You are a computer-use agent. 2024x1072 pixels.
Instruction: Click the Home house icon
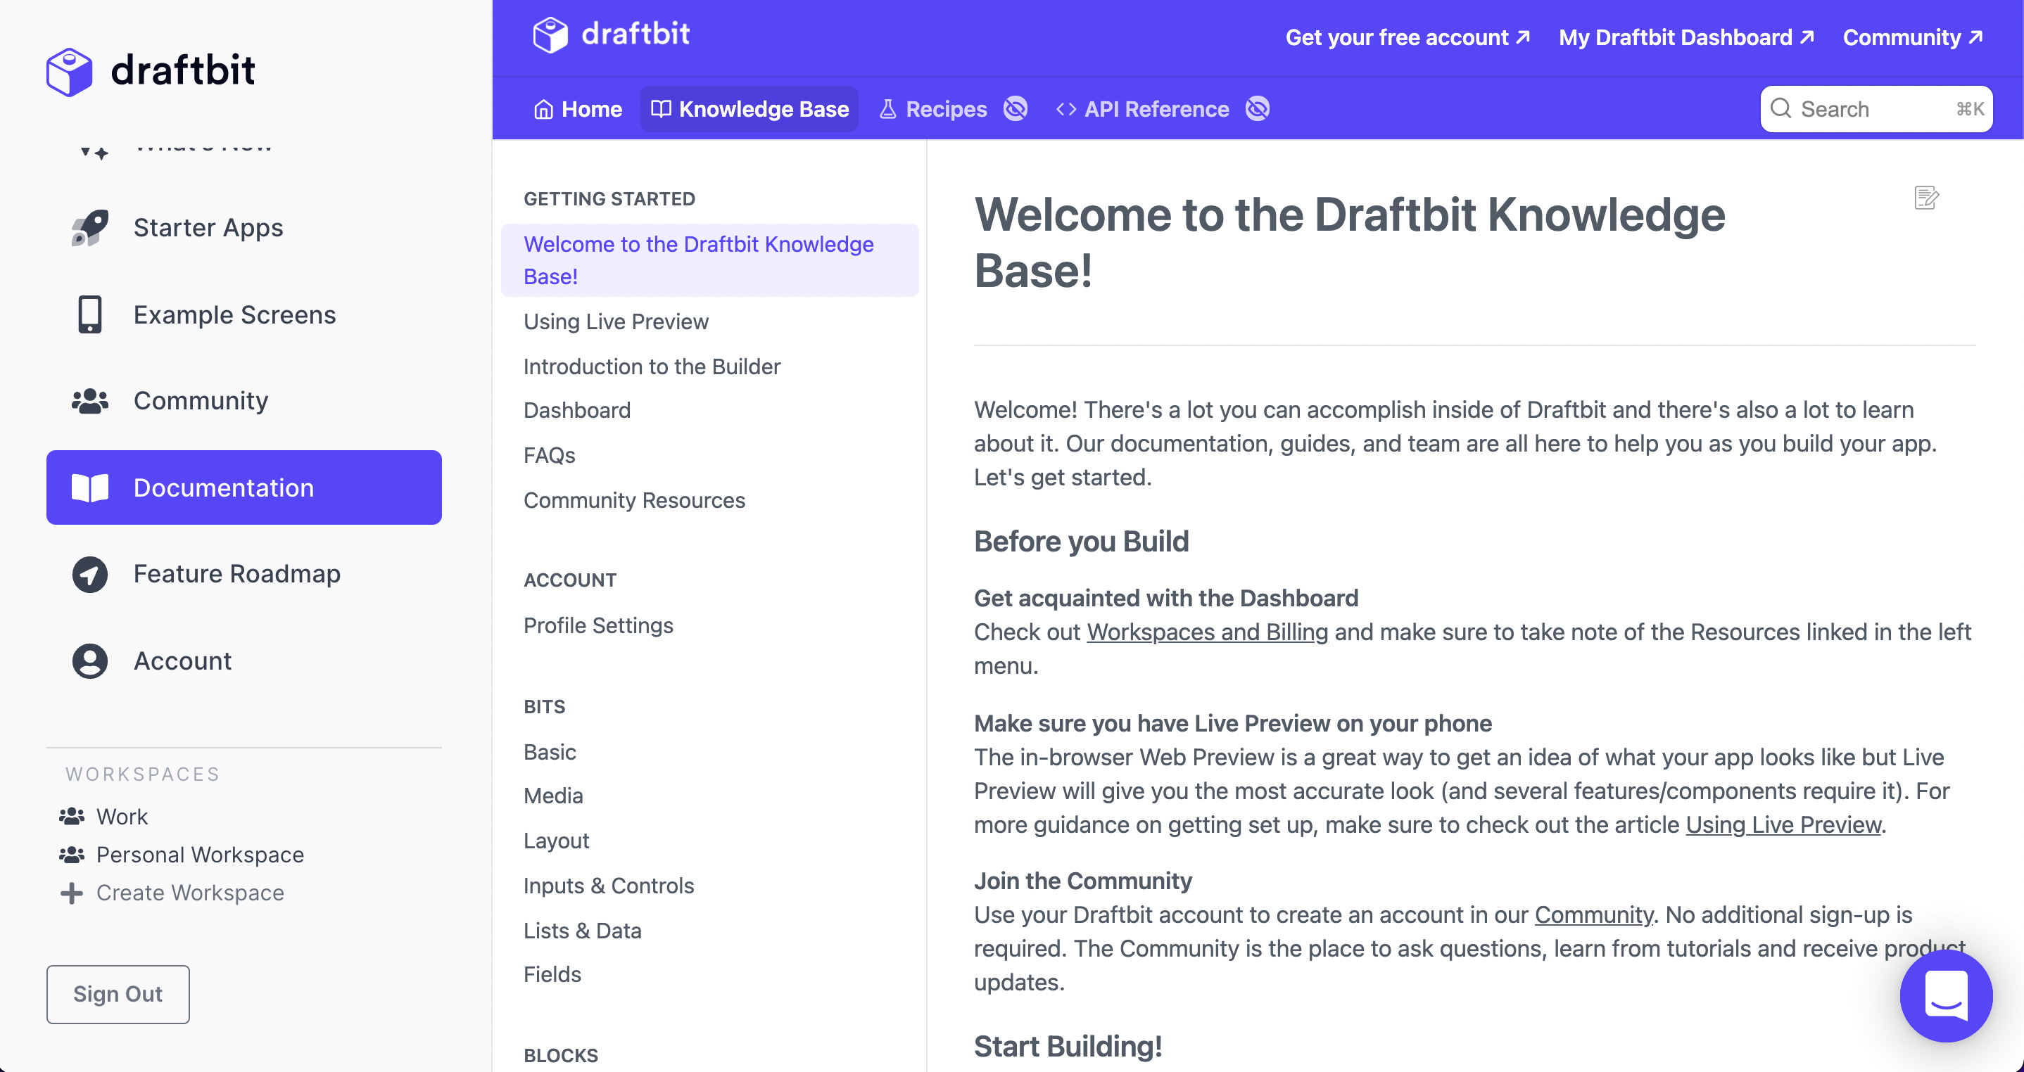(x=544, y=109)
